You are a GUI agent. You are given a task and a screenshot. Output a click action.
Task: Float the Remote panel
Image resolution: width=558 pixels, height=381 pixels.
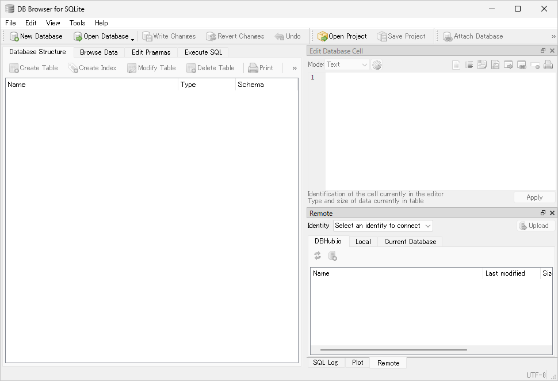(x=542, y=213)
